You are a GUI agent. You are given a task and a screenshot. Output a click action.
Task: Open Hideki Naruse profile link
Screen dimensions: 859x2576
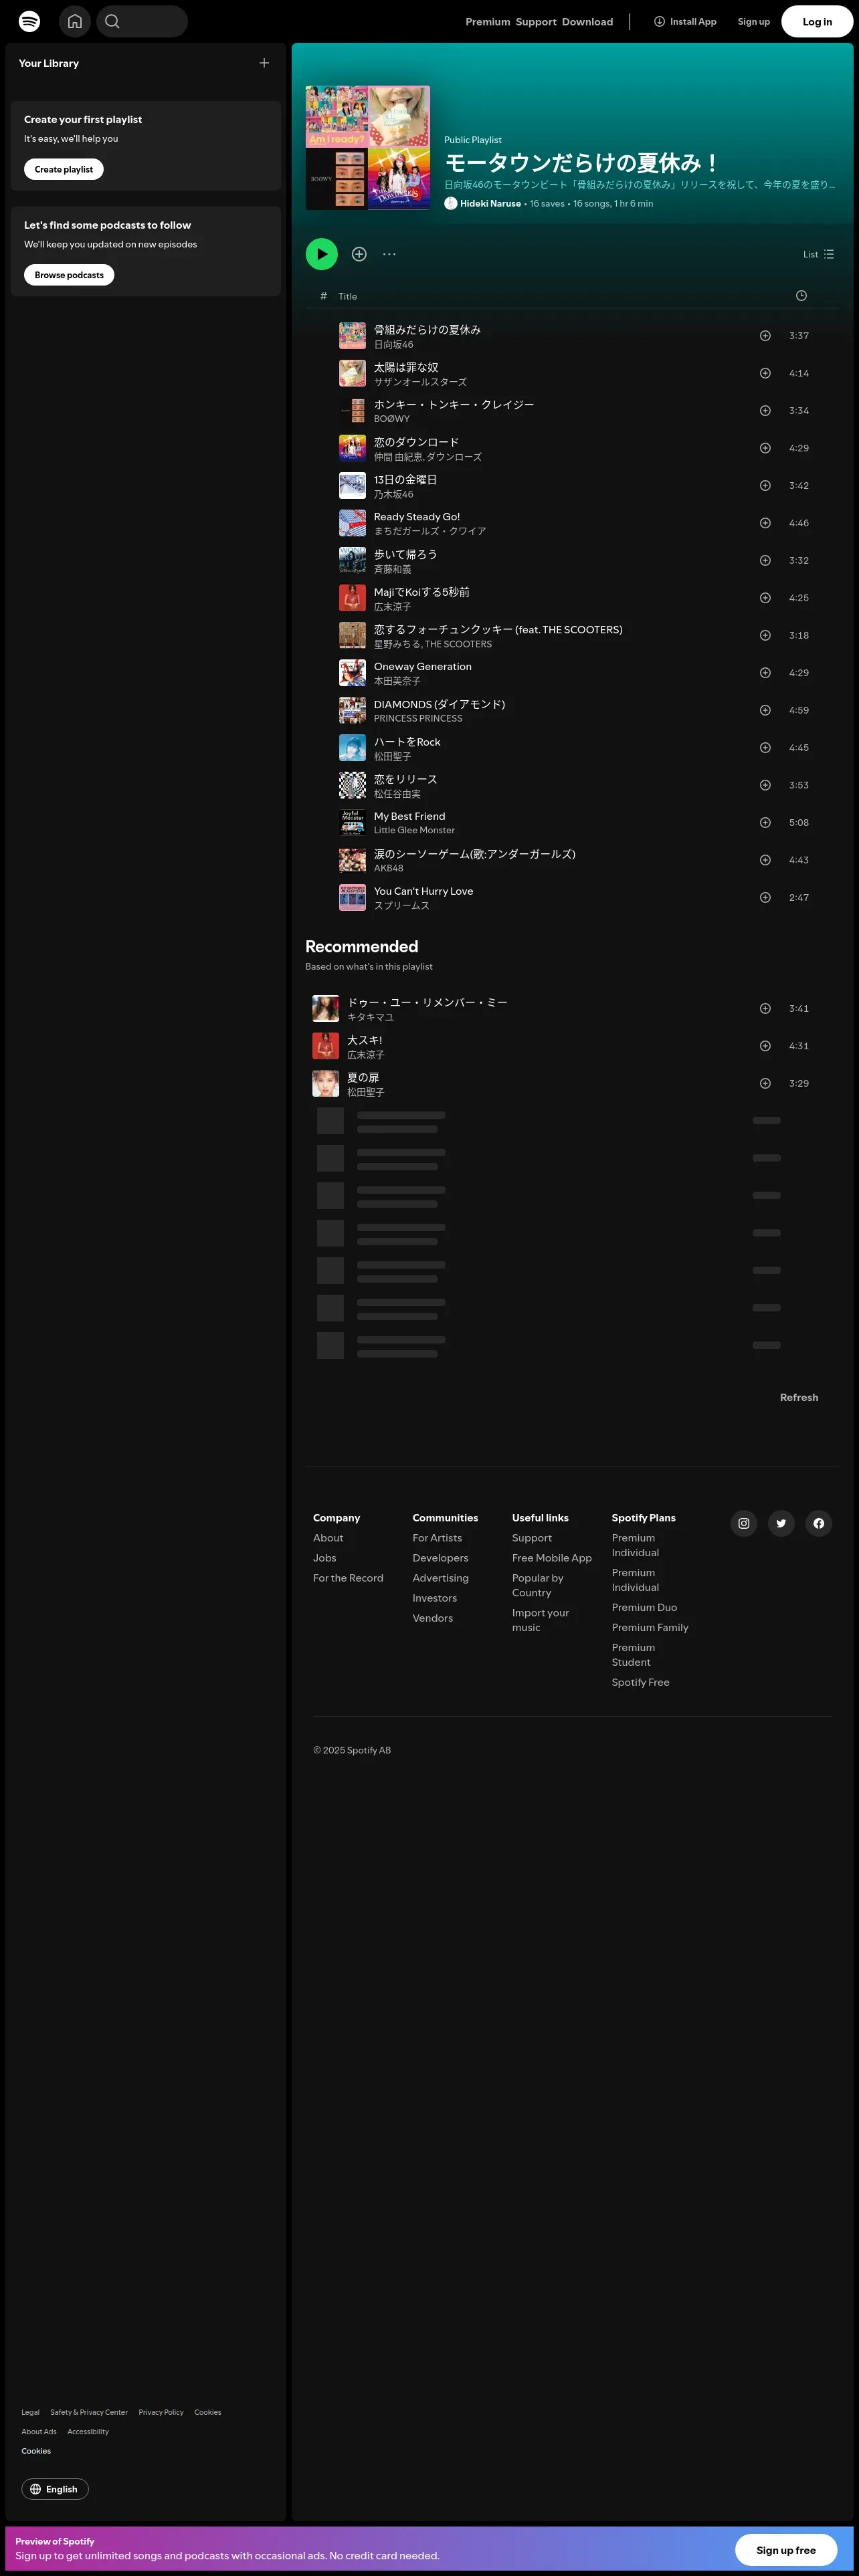[x=490, y=203]
